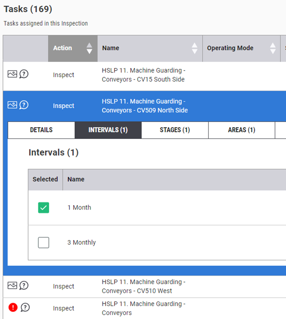Uncheck the 1 Month interval checkbox
The image size is (286, 319).
[x=44, y=207]
